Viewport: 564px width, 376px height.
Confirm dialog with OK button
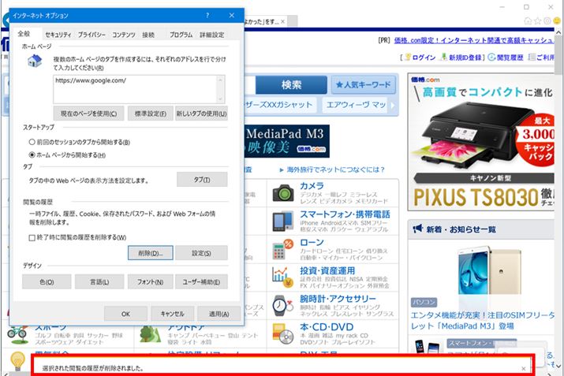(125, 314)
